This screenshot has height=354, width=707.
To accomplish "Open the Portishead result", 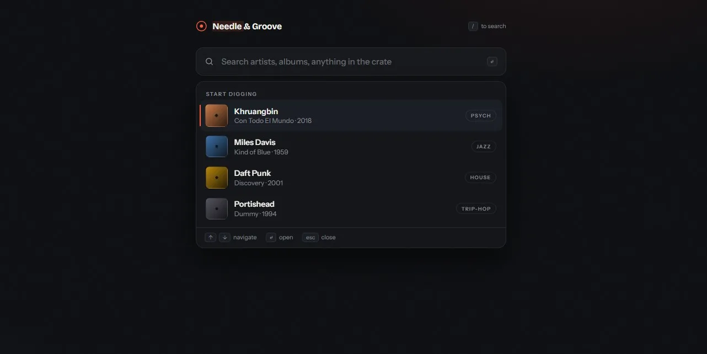I will (x=351, y=208).
